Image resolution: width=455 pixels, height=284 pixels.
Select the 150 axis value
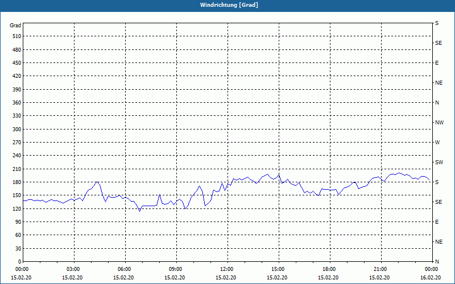[x=17, y=195]
